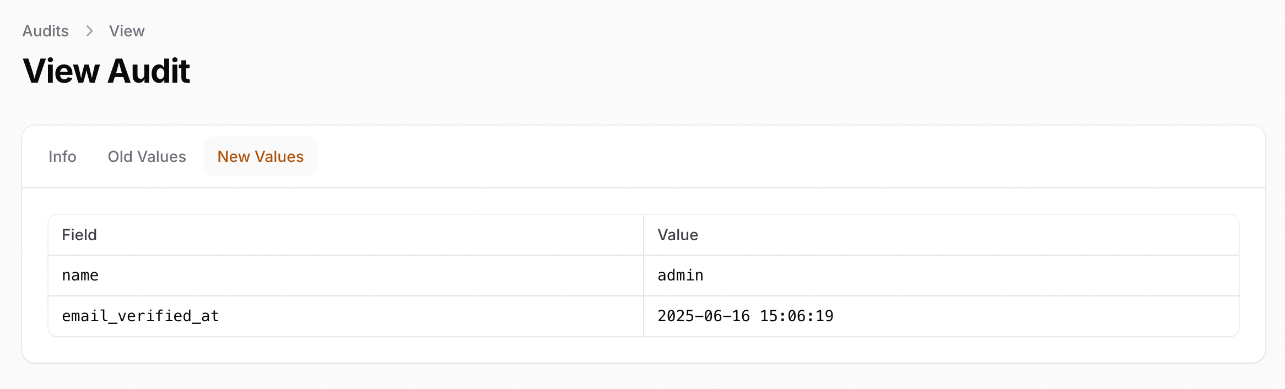Switch to the Info tab
This screenshot has height=389, width=1285.
[x=62, y=156]
